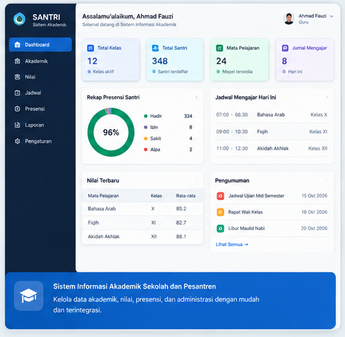
Task: Click the Laporan report icon
Action: pos(17,125)
